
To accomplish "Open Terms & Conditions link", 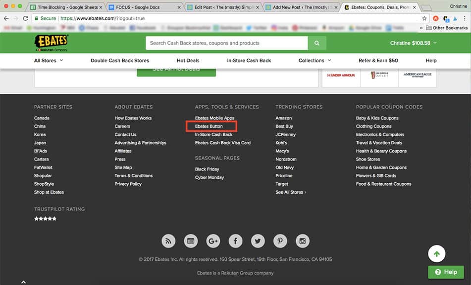I will click(x=134, y=176).
